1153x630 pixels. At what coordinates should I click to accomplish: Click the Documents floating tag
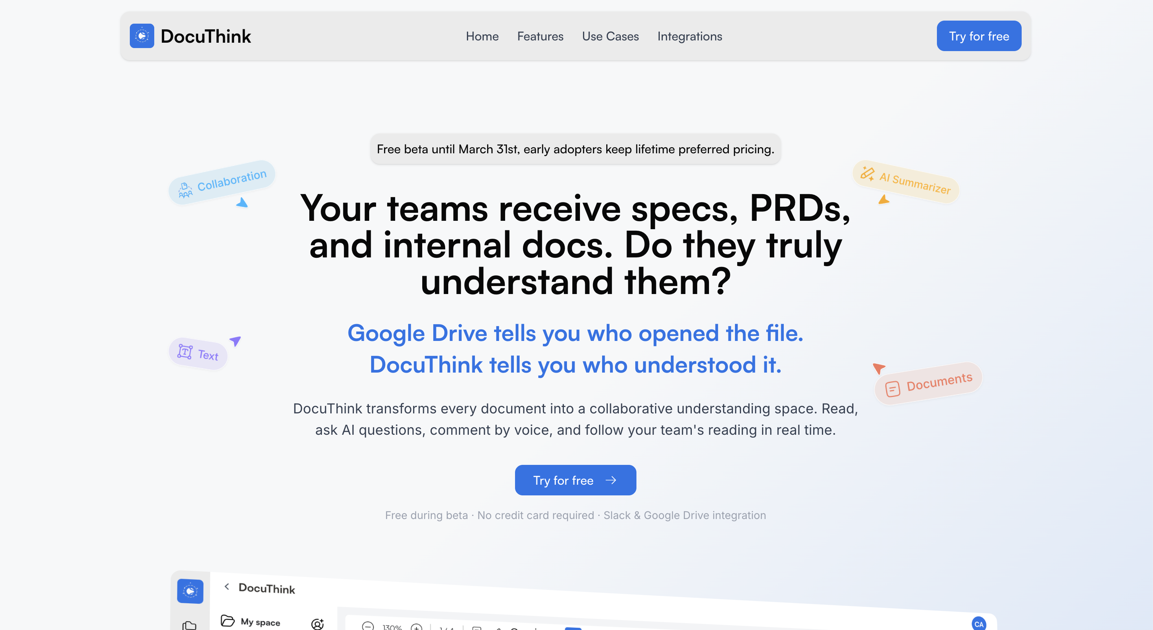[x=928, y=383]
